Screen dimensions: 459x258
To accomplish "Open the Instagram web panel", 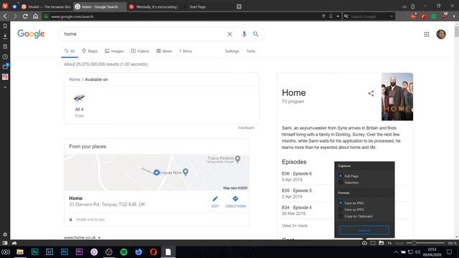I will [5, 77].
